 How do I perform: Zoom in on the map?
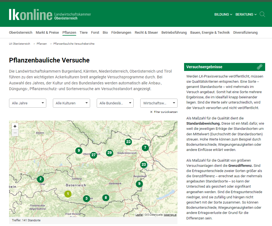click(15, 126)
